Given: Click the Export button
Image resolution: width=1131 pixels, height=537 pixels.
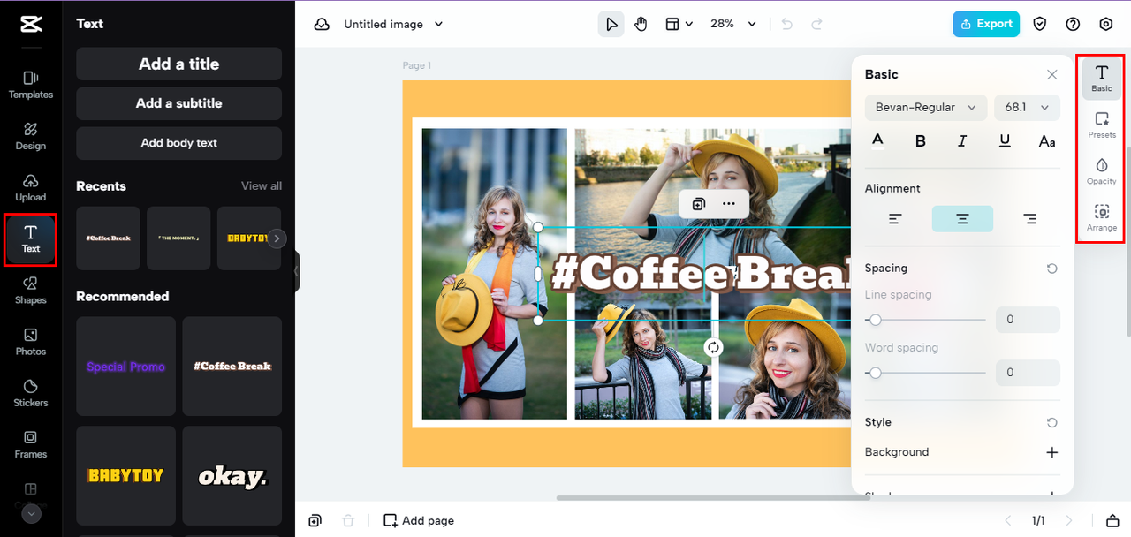Looking at the screenshot, I should point(986,24).
